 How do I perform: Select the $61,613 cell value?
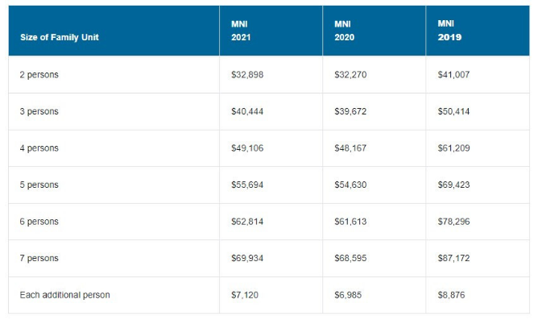pyautogui.click(x=350, y=222)
